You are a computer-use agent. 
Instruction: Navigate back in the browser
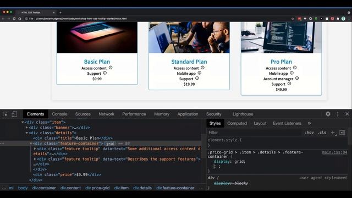point(3,19)
